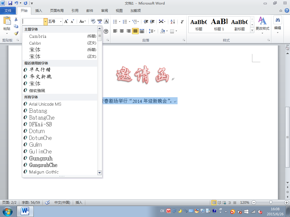Expand the multilevel list dropdown
This screenshot has width=290, height=217.
(x=138, y=21)
